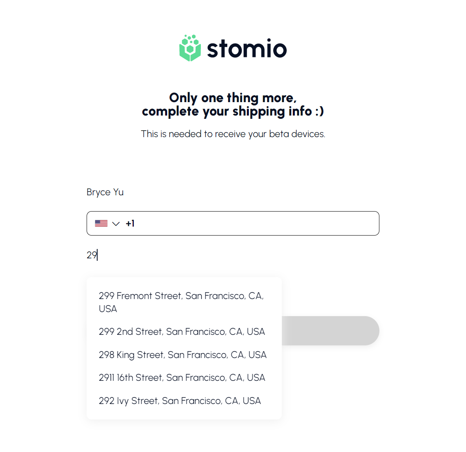
Task: Click the gray submit button
Action: tap(330, 331)
